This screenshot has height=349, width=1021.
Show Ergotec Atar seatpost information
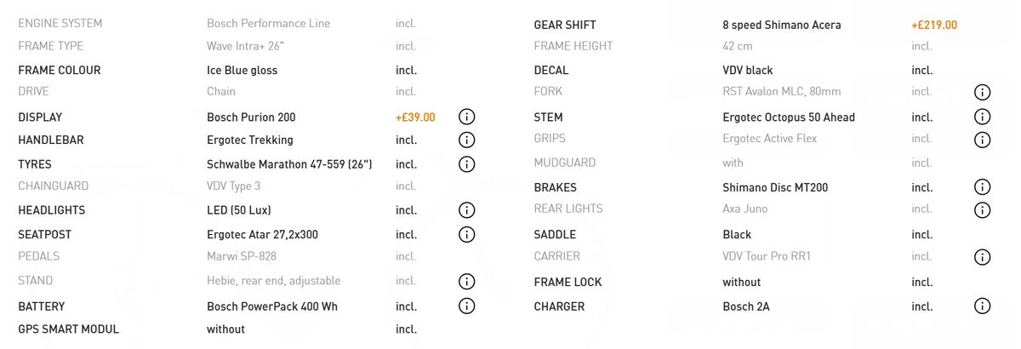pyautogui.click(x=466, y=234)
